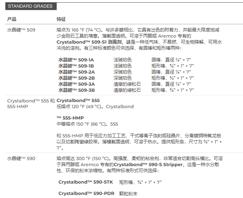Viewport: 243px width, 198px height.
Task: Select row label 水晶键™ 509-3A
Action: point(77,84)
